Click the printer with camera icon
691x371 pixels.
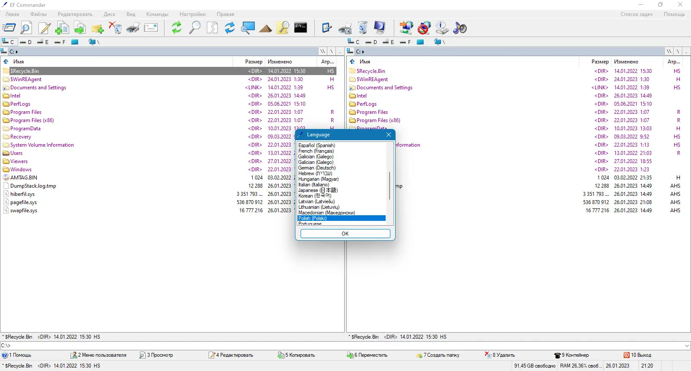click(x=345, y=28)
